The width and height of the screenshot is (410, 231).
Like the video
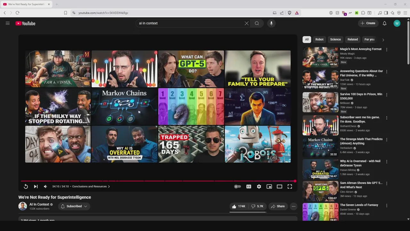[238, 206]
